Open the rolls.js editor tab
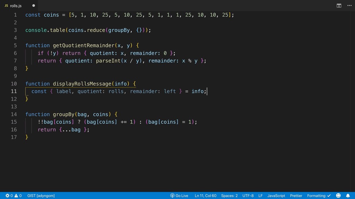The height and width of the screenshot is (199, 355). pos(19,6)
